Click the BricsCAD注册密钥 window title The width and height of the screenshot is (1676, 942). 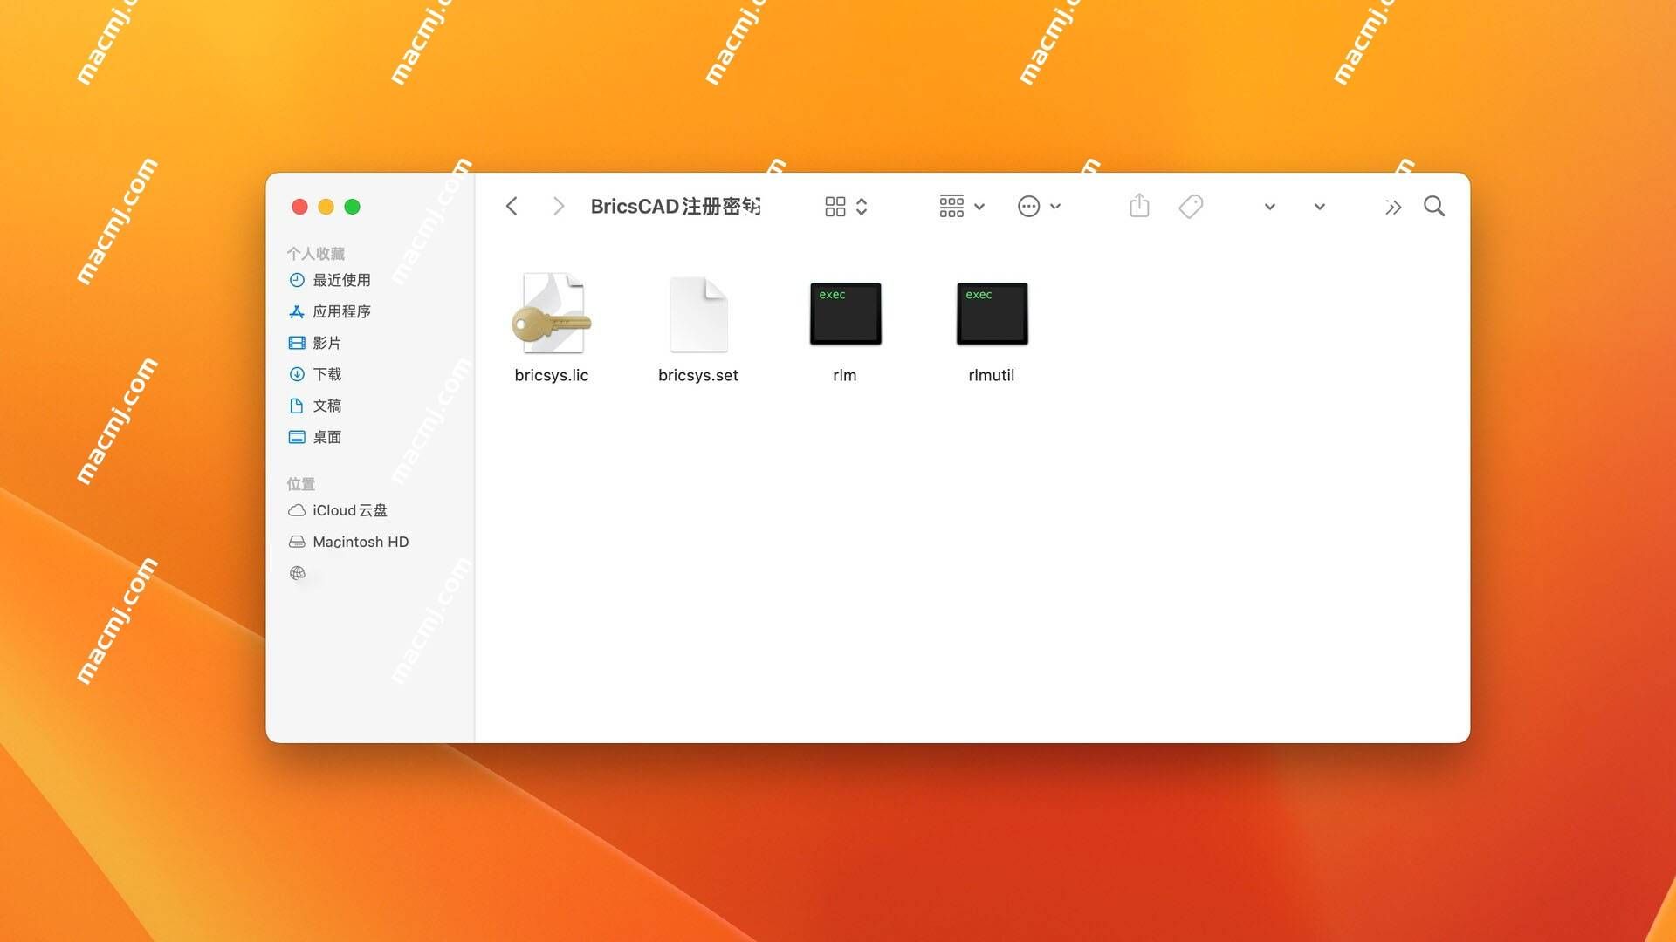676,207
